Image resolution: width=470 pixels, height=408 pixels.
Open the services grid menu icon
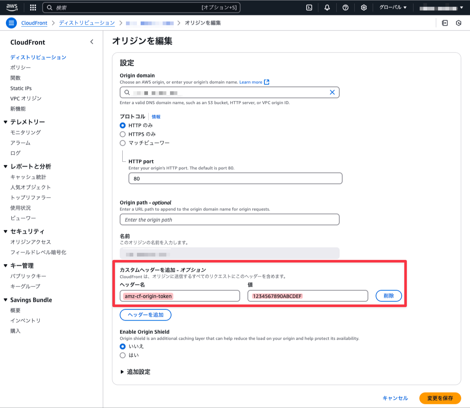coord(33,7)
